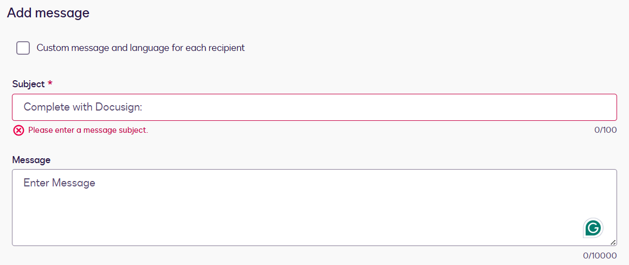Viewport: 629px width, 265px height.
Task: Click the 'Complete with Docusign:' placeholder text
Action: pos(82,107)
